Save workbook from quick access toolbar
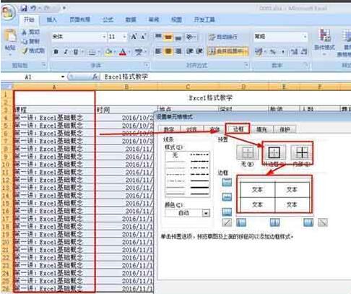 click(24, 9)
